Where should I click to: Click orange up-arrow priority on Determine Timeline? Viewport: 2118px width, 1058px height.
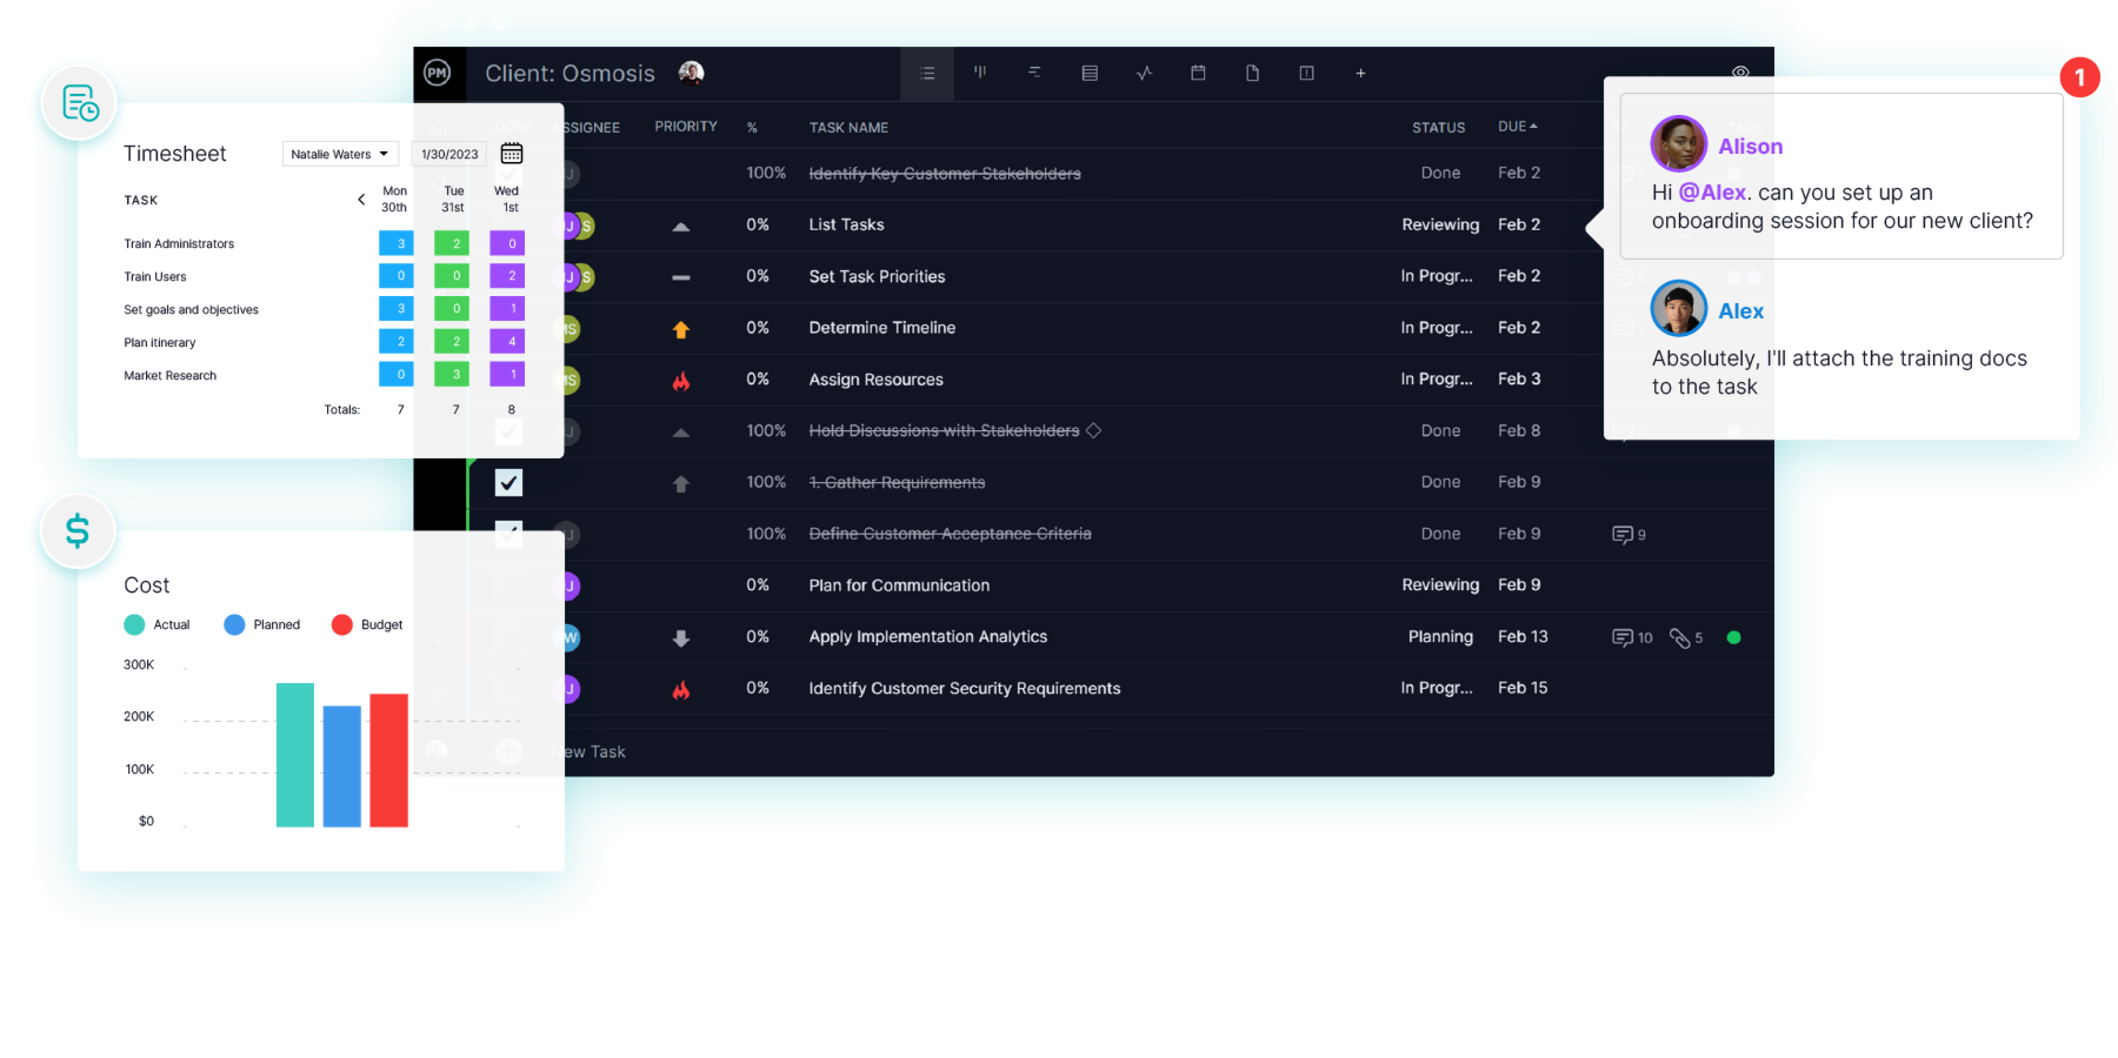(x=681, y=329)
